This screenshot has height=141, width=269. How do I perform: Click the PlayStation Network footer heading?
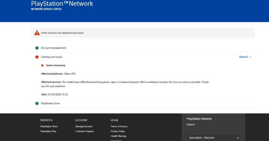click(x=199, y=119)
